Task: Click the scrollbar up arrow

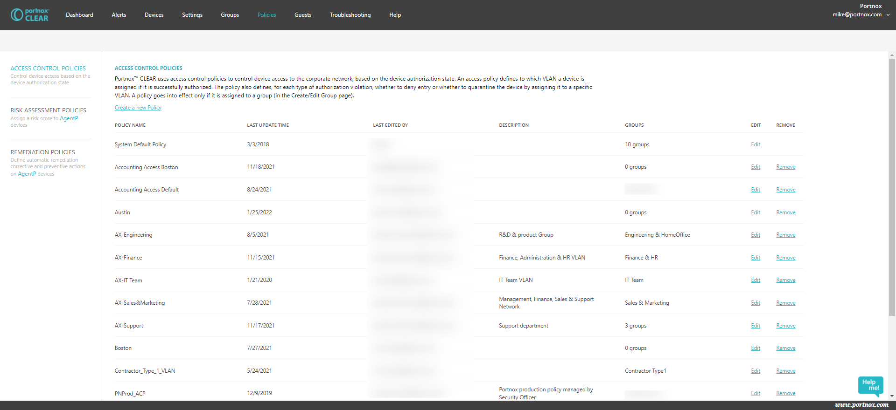Action: [892, 55]
